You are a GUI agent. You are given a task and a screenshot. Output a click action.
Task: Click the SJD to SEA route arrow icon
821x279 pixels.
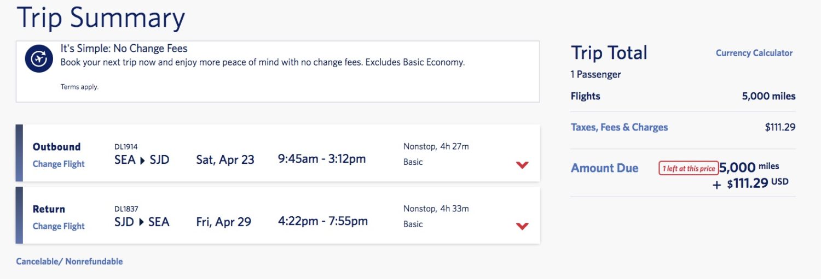141,222
